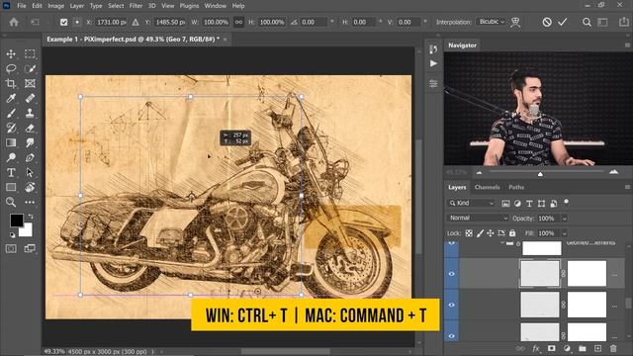Screen dimensions: 633x356
Task: Click the Share icon
Action: pos(624,22)
